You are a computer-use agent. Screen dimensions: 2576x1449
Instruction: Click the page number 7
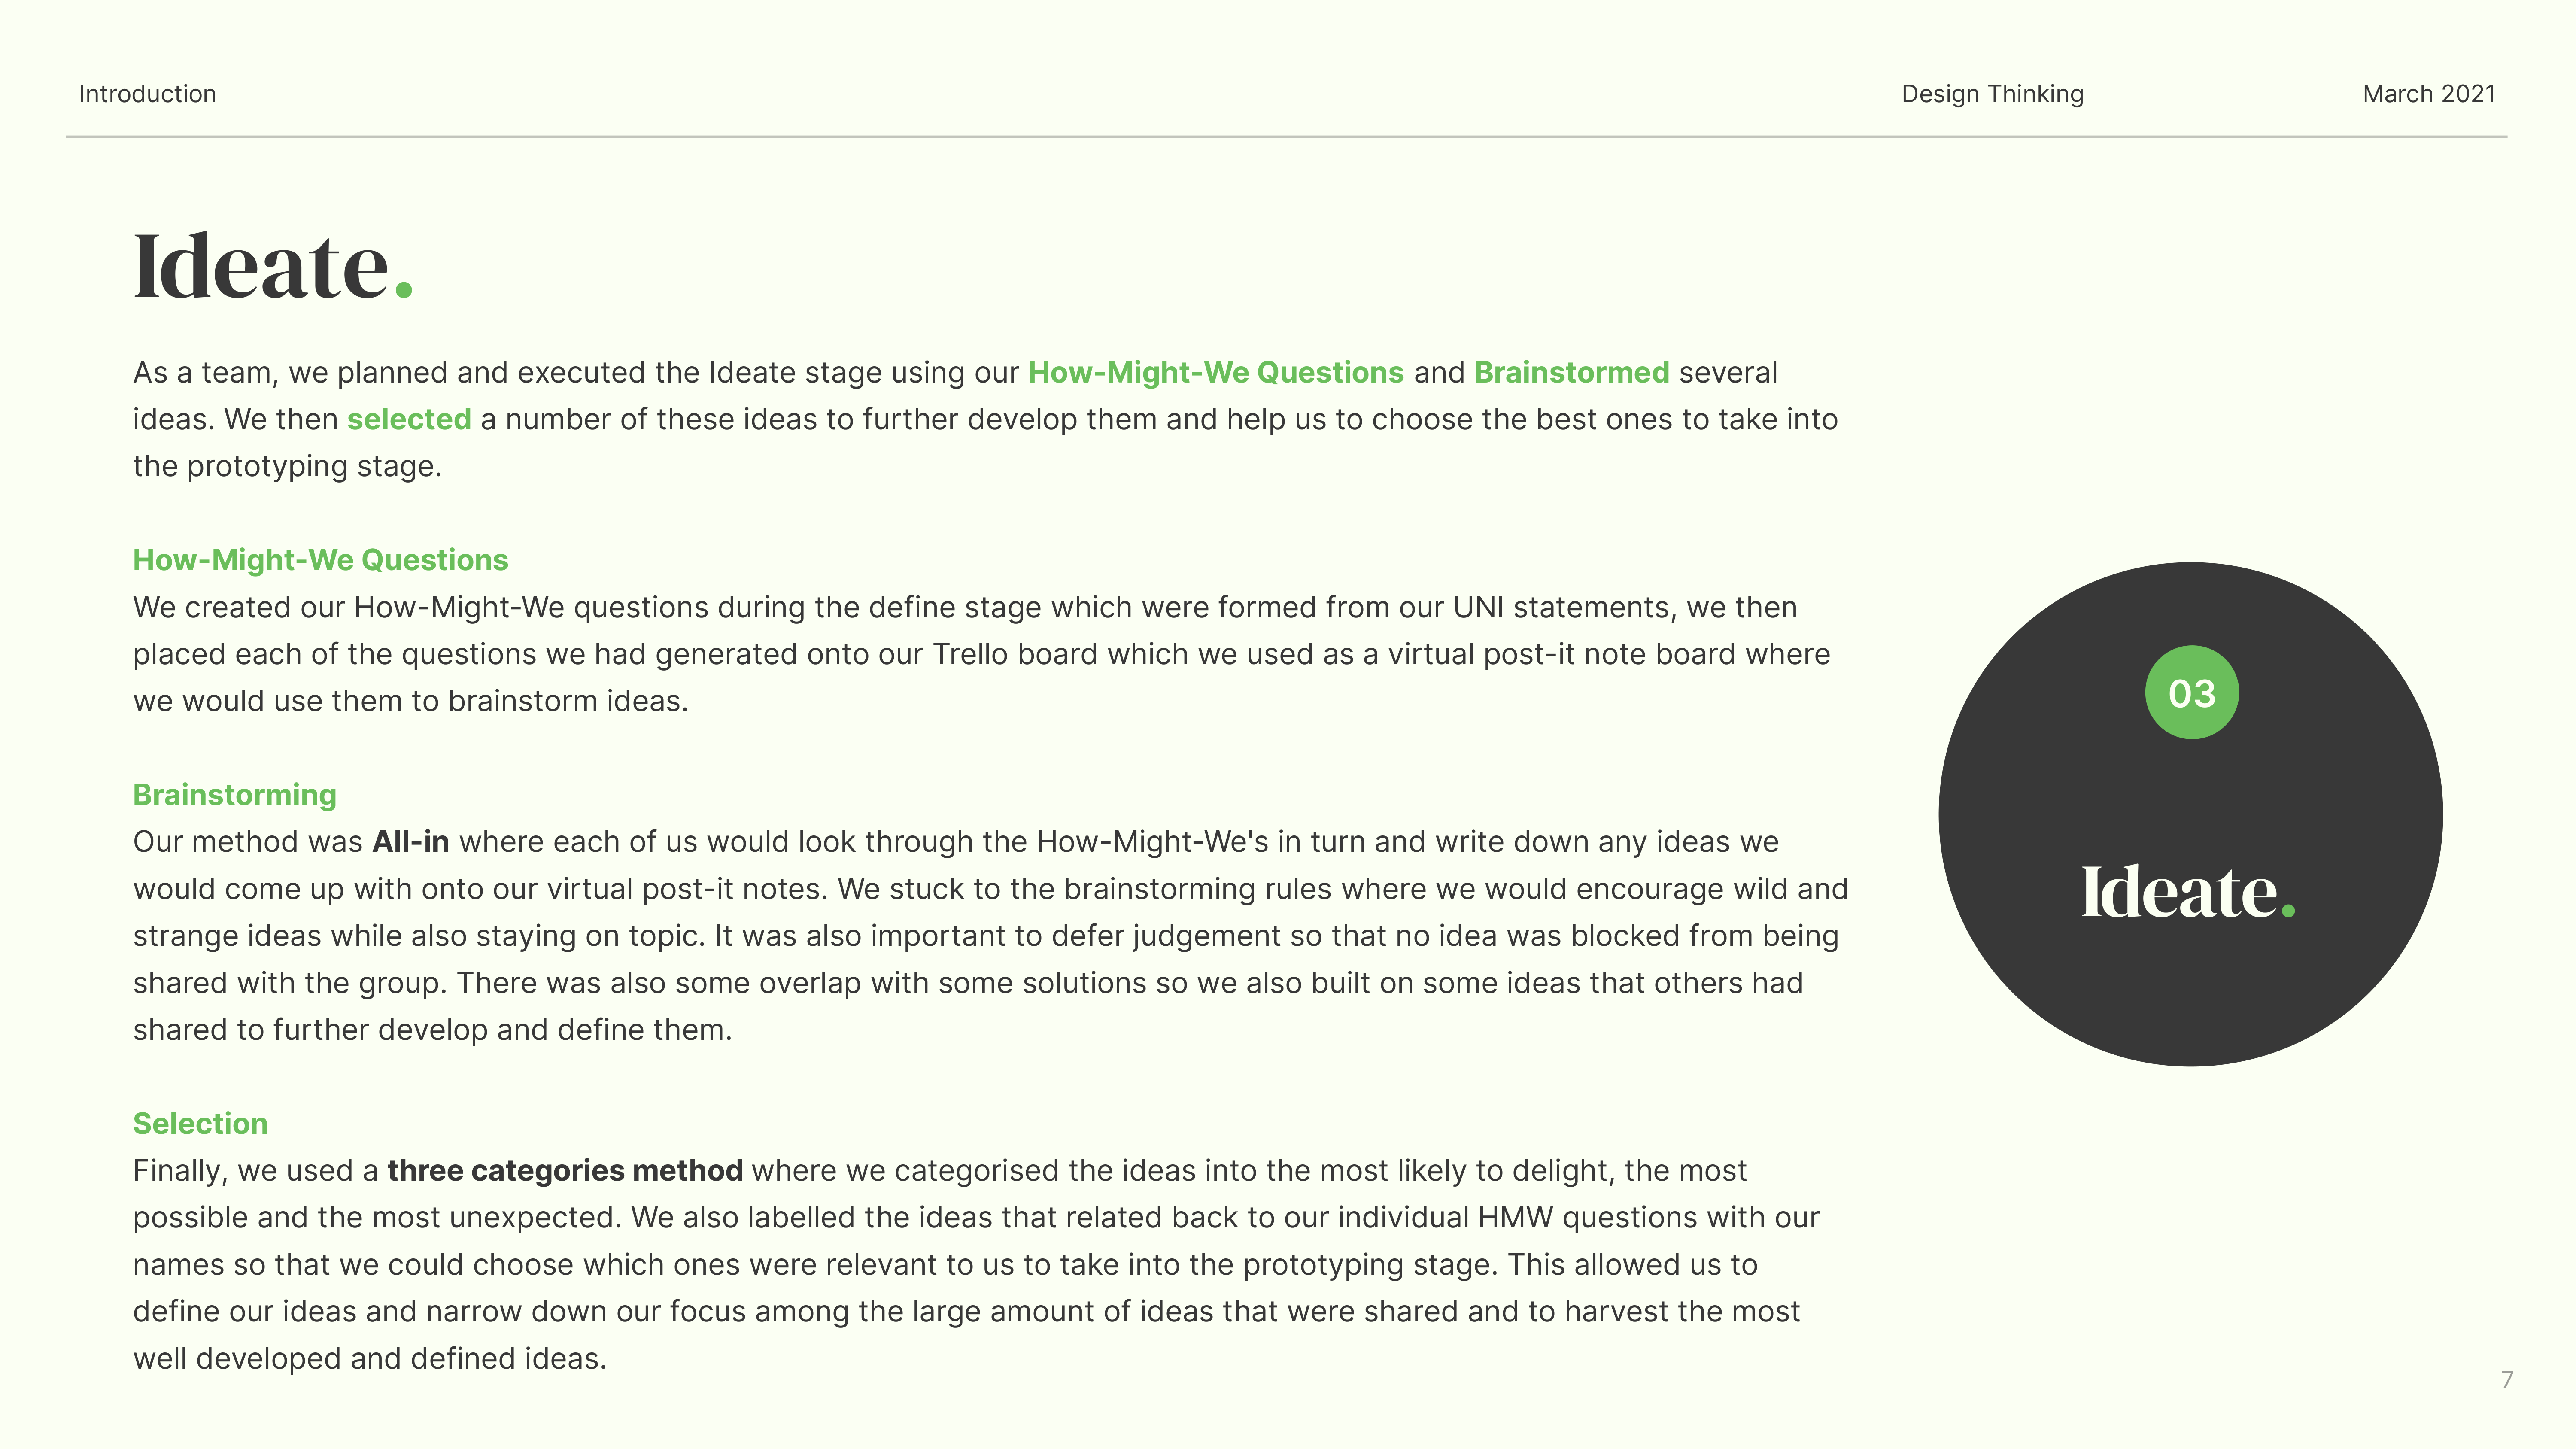[x=2506, y=1380]
